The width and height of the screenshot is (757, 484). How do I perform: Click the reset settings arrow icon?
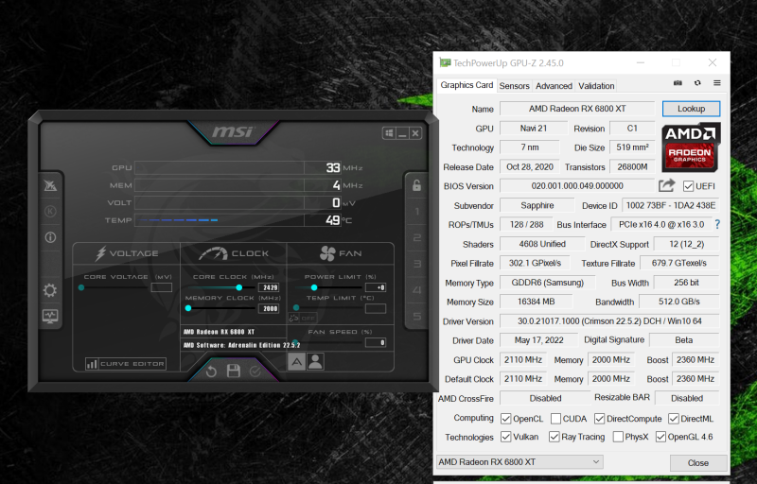[212, 372]
